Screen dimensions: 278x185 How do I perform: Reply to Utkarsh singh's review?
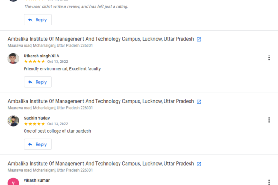(38, 82)
